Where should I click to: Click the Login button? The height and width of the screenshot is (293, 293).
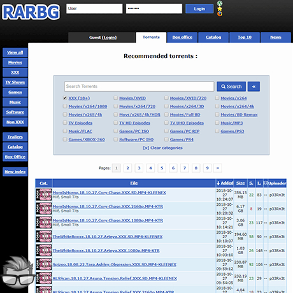click(x=199, y=9)
